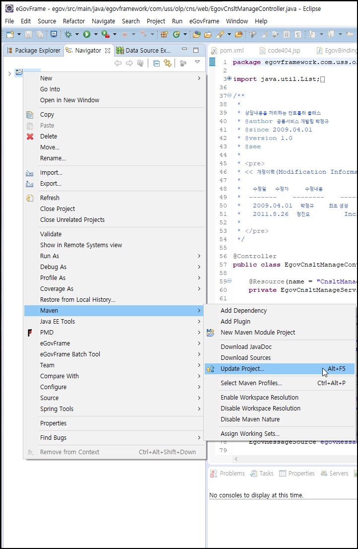This screenshot has width=358, height=549.
Task: Click Delete in the context menu
Action: tap(115, 136)
